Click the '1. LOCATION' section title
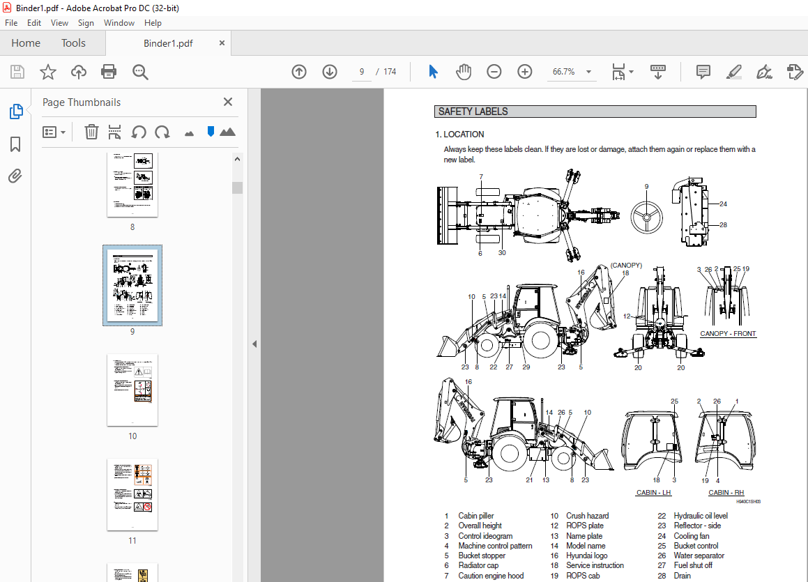Image resolution: width=808 pixels, height=582 pixels. (459, 135)
